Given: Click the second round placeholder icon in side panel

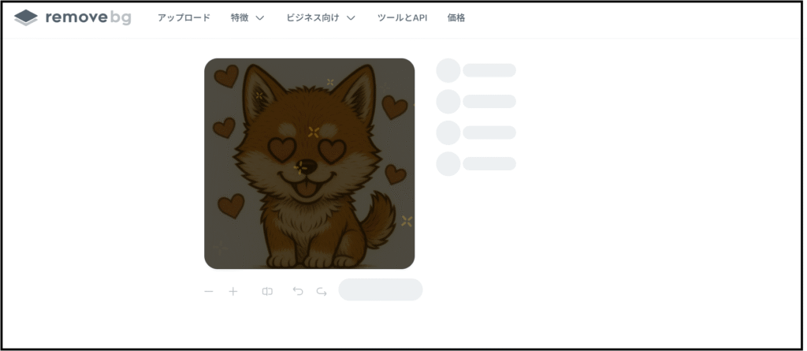Looking at the screenshot, I should click(448, 102).
